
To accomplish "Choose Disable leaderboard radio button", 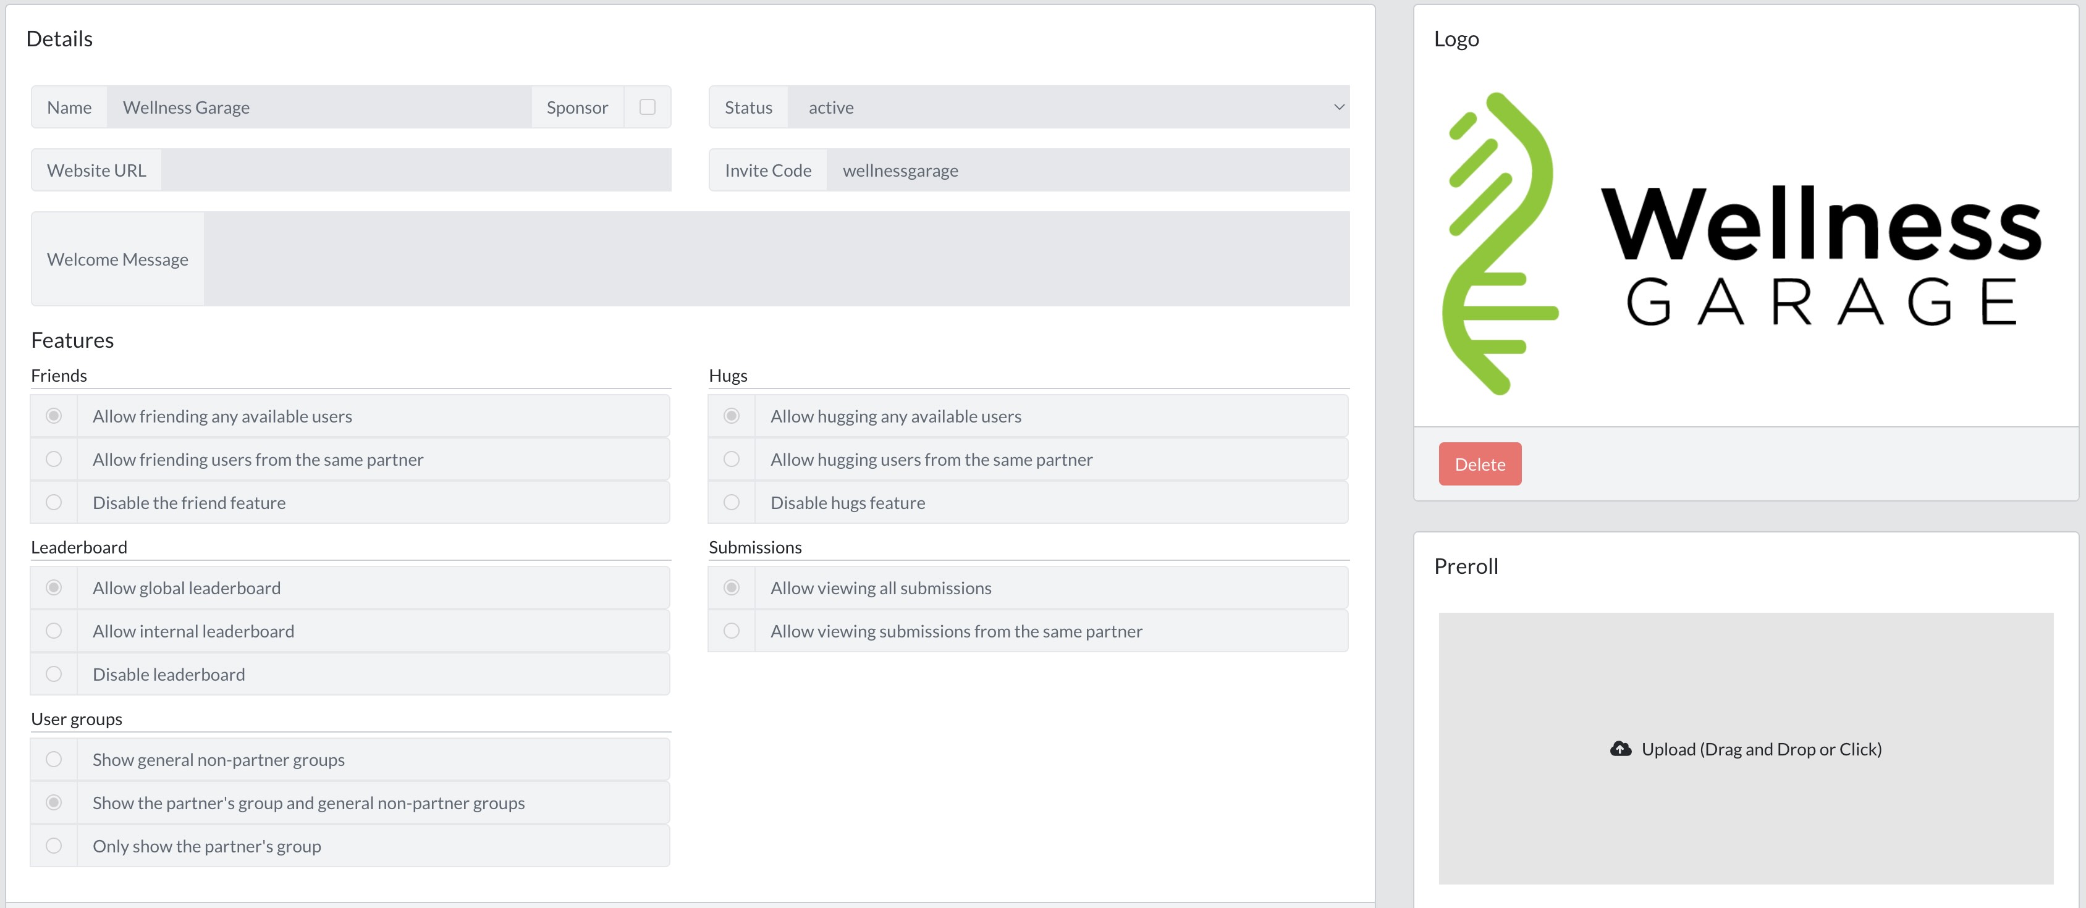I will (54, 674).
